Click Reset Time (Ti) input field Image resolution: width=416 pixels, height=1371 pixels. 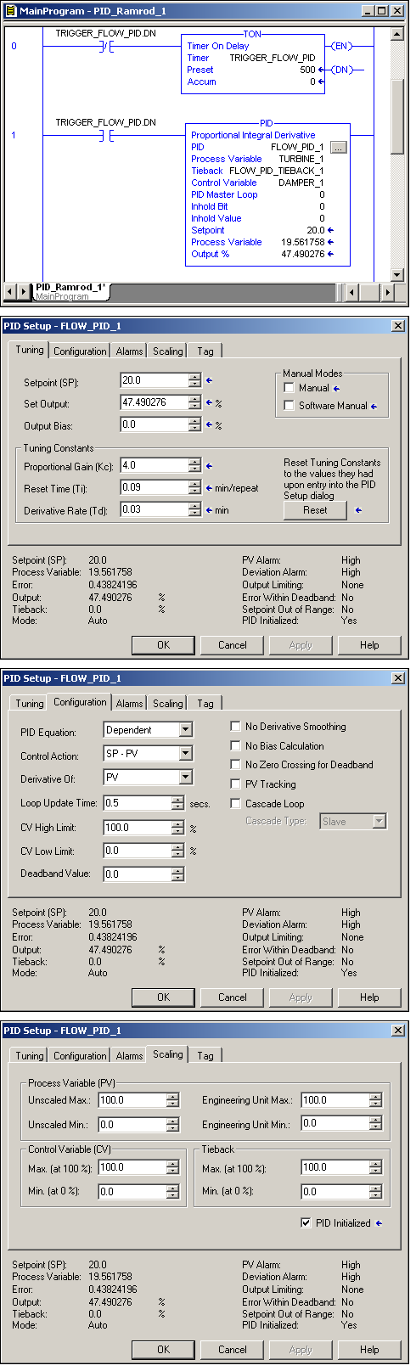[x=155, y=487]
